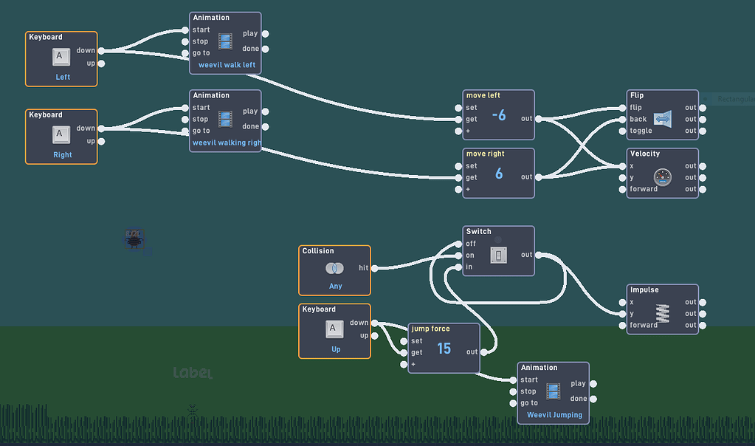755x446 pixels.
Task: Click the Switch node title
Action: (x=479, y=232)
